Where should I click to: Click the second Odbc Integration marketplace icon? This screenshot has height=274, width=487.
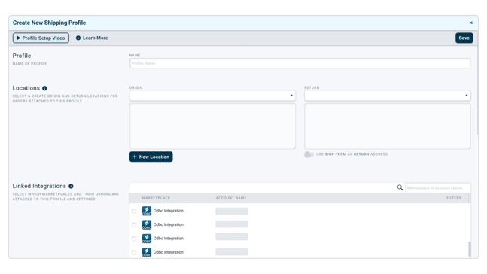(x=147, y=224)
